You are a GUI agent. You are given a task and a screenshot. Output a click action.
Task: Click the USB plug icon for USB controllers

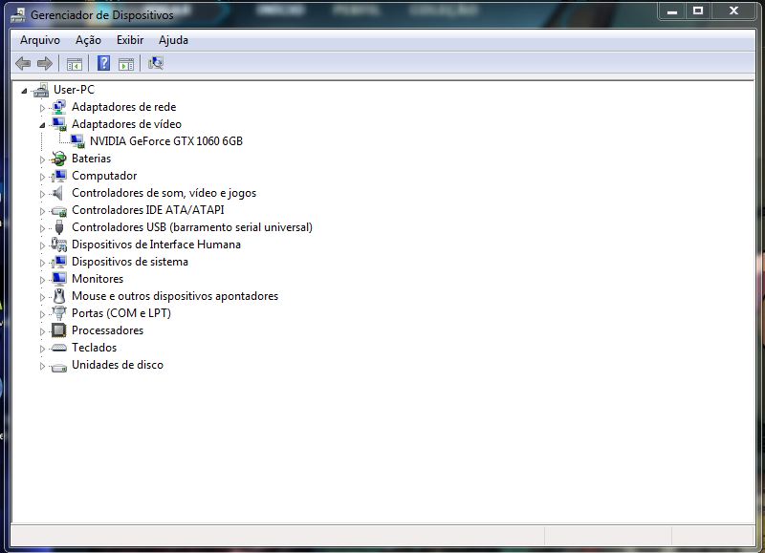pyautogui.click(x=59, y=227)
